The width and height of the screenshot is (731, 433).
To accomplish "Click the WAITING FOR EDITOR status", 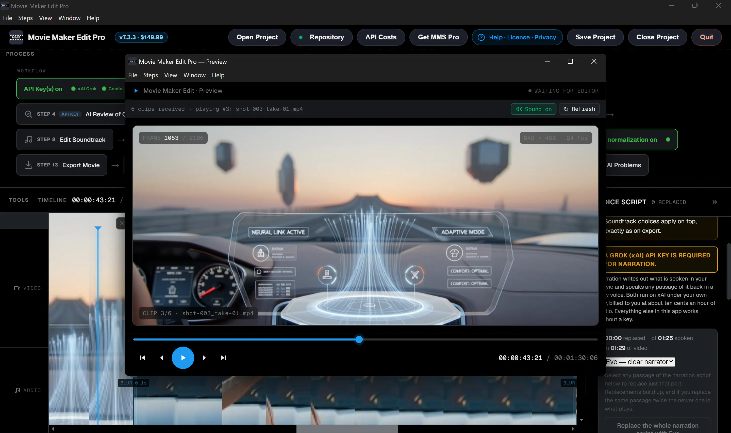I will [x=563, y=91].
